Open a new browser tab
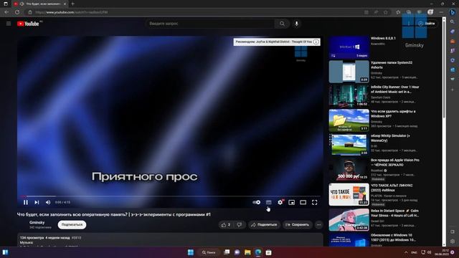This screenshot has width=459, height=258. 73,4
